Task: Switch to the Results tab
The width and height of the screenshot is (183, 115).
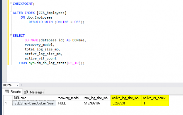Action: point(13,91)
